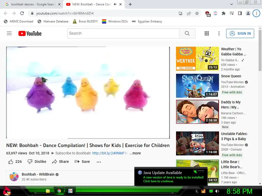This screenshot has height=196, width=262.
Task: Focus the YouTube Search field
Action: [x=123, y=33]
